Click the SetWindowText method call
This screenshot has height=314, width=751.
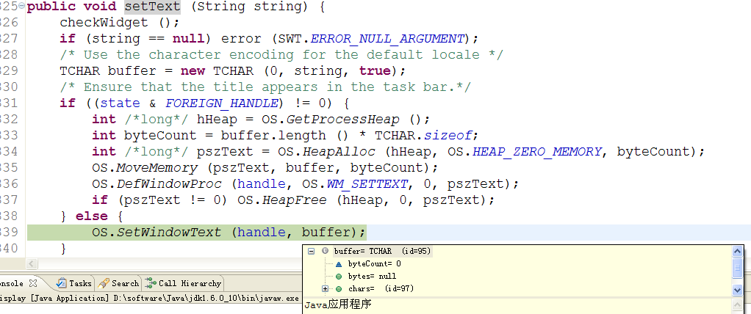(x=169, y=233)
